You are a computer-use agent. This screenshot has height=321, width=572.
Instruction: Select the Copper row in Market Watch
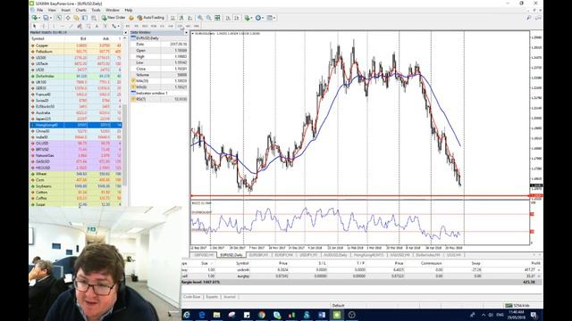tap(76, 45)
